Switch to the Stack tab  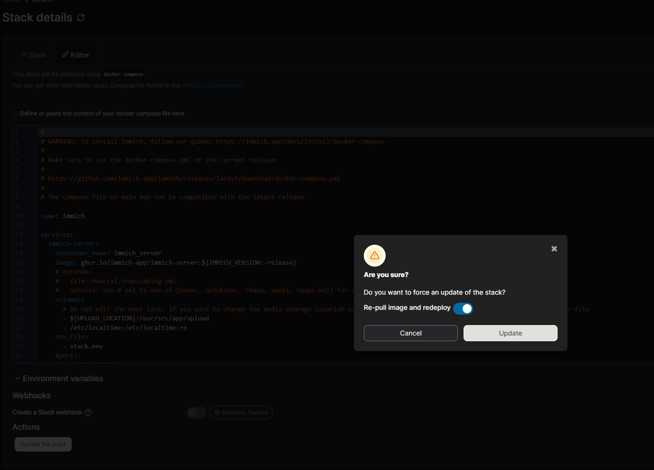tap(33, 55)
